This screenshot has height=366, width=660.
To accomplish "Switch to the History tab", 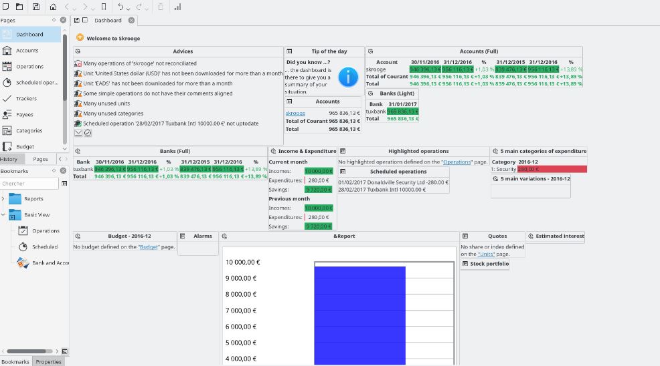I will [x=9, y=159].
